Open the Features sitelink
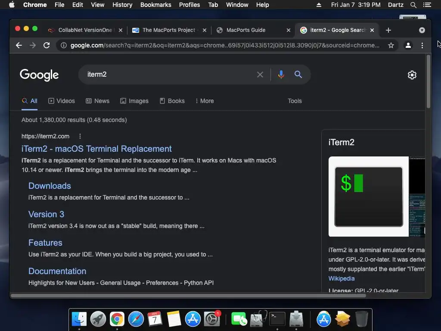 pos(45,243)
